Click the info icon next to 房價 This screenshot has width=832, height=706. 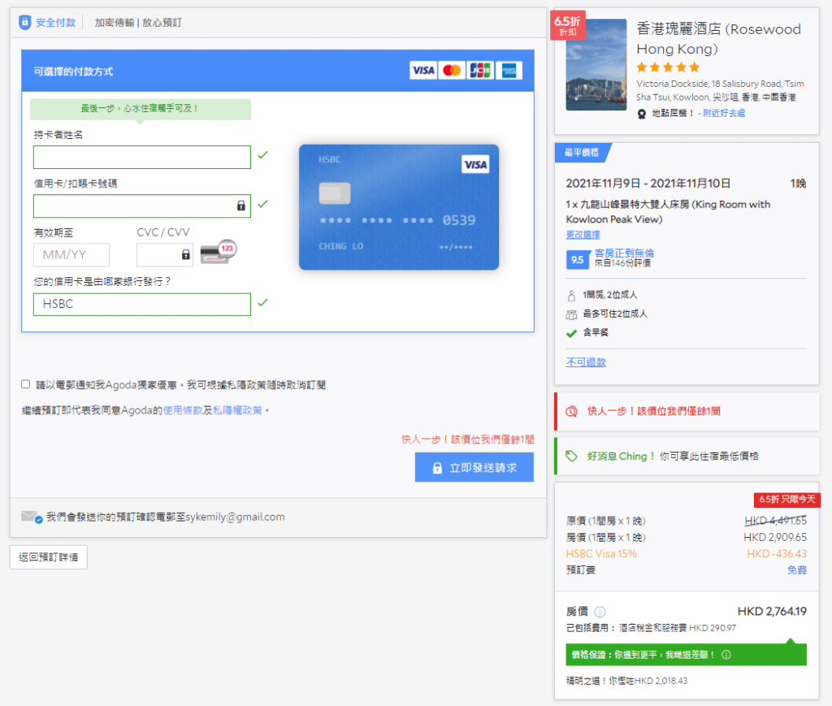coord(600,612)
